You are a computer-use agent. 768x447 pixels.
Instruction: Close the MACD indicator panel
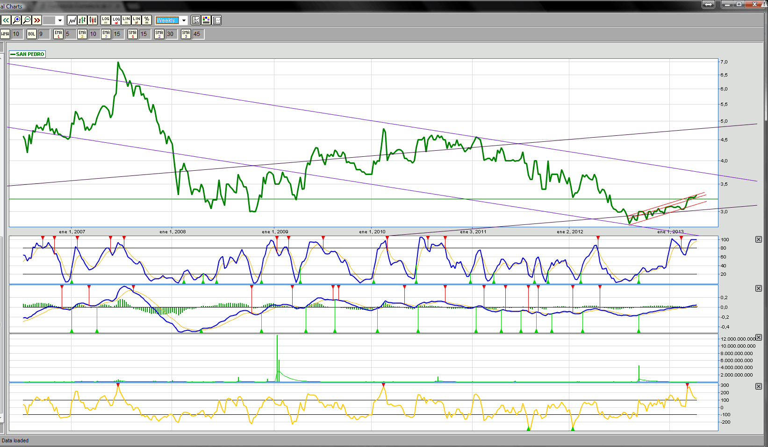click(759, 288)
